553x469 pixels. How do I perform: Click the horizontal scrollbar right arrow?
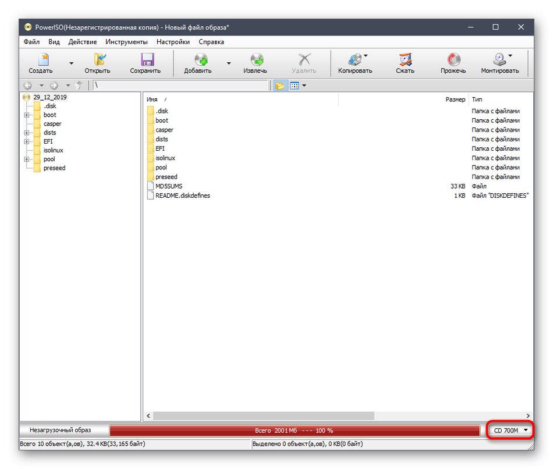click(528, 415)
